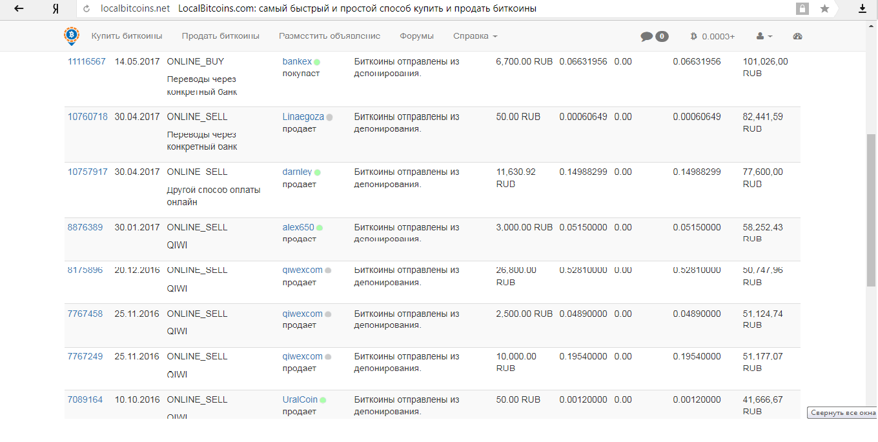Viewport: 878px width, 442px height.
Task: Click the exchange rate 101,026,00 RUB
Action: pyautogui.click(x=766, y=67)
